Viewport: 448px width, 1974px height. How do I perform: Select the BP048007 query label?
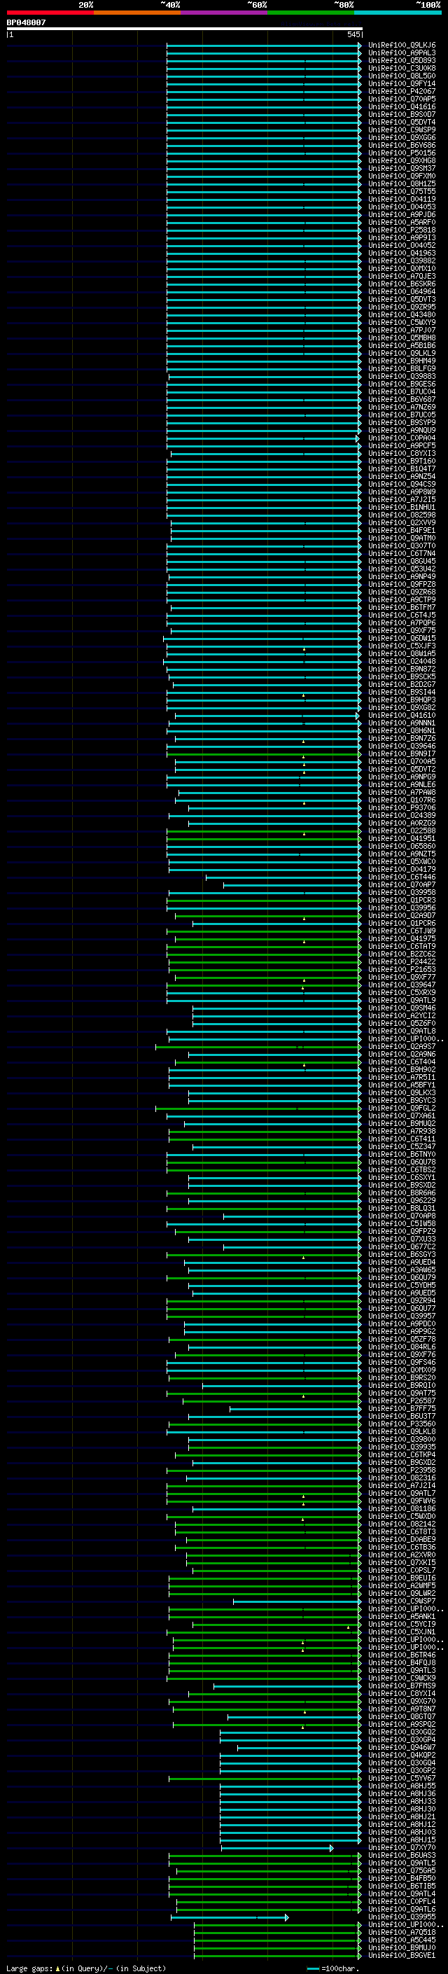pyautogui.click(x=26, y=23)
